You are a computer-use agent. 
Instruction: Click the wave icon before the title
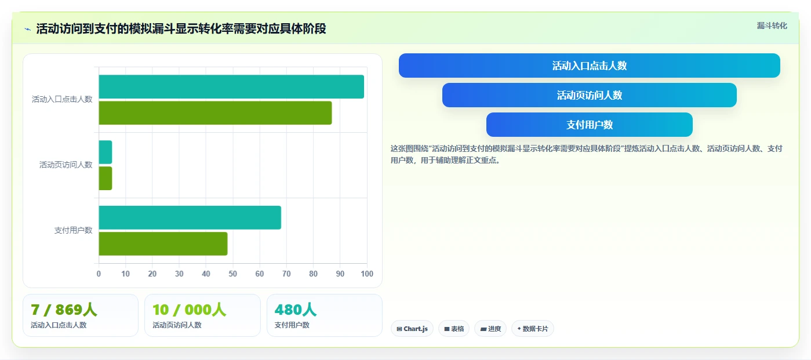[x=28, y=29]
